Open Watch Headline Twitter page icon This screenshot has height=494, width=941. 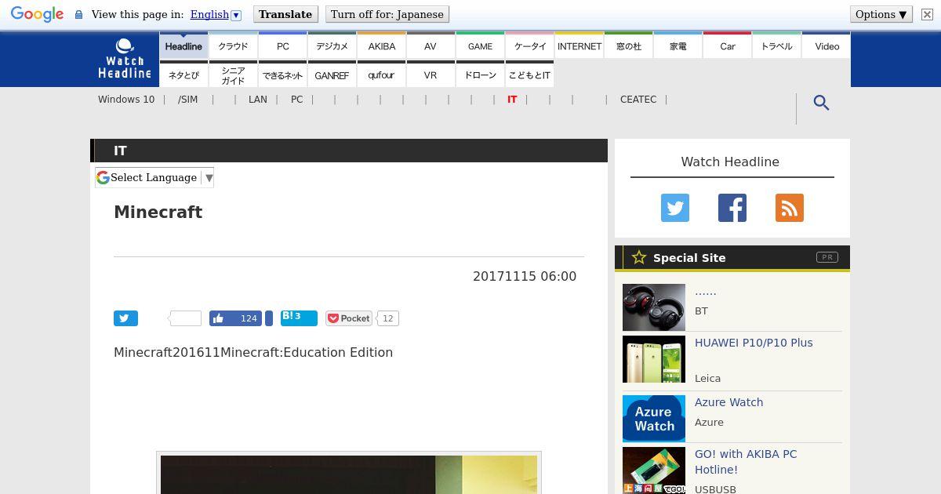coord(675,208)
